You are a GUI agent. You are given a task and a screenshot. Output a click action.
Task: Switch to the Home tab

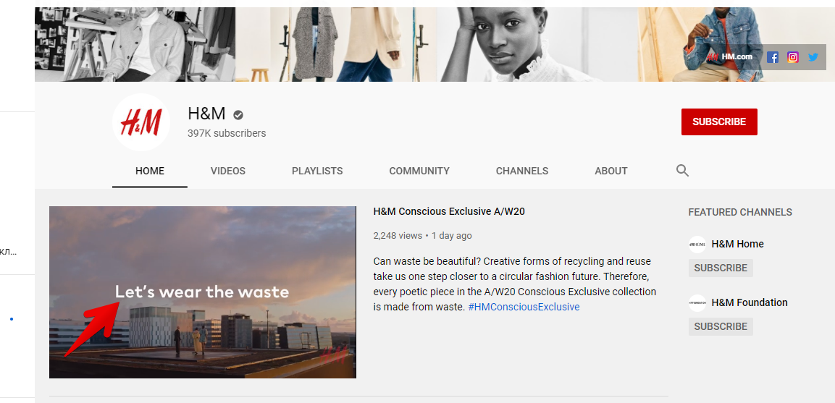coord(150,171)
